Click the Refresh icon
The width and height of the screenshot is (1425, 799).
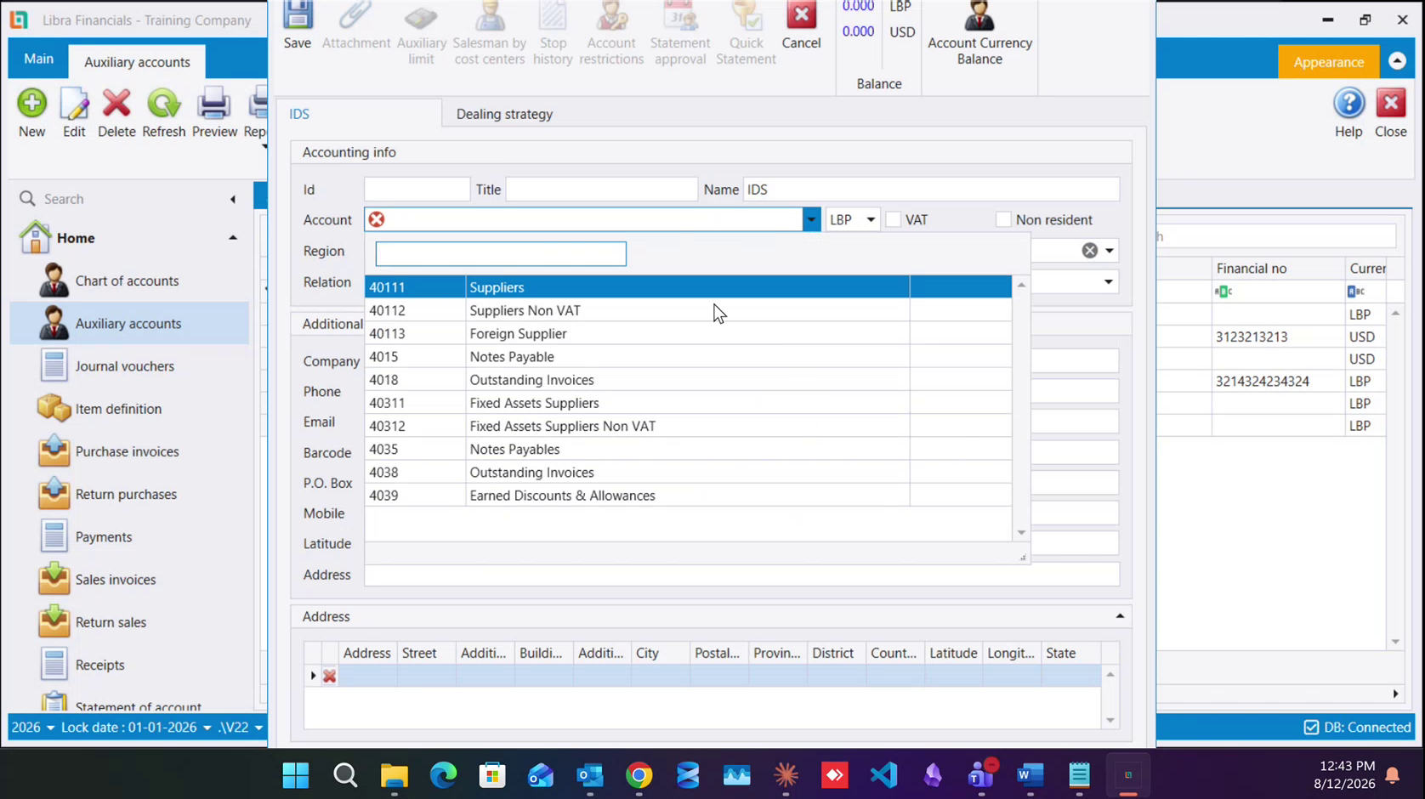point(163,104)
